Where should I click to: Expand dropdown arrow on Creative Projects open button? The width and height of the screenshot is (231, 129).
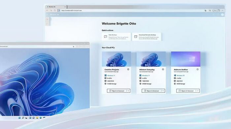click(x=128, y=91)
